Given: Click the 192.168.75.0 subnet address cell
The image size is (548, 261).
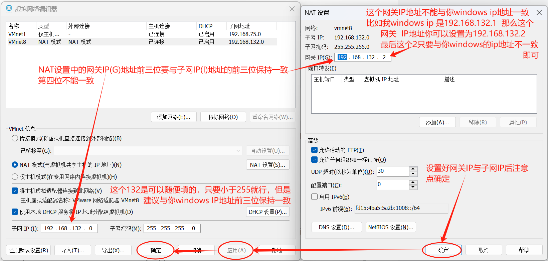Looking at the screenshot, I should [x=245, y=34].
